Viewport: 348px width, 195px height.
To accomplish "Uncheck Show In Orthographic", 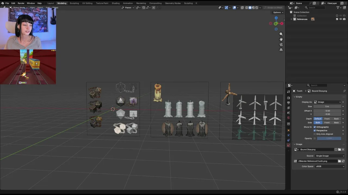I will [315, 127].
